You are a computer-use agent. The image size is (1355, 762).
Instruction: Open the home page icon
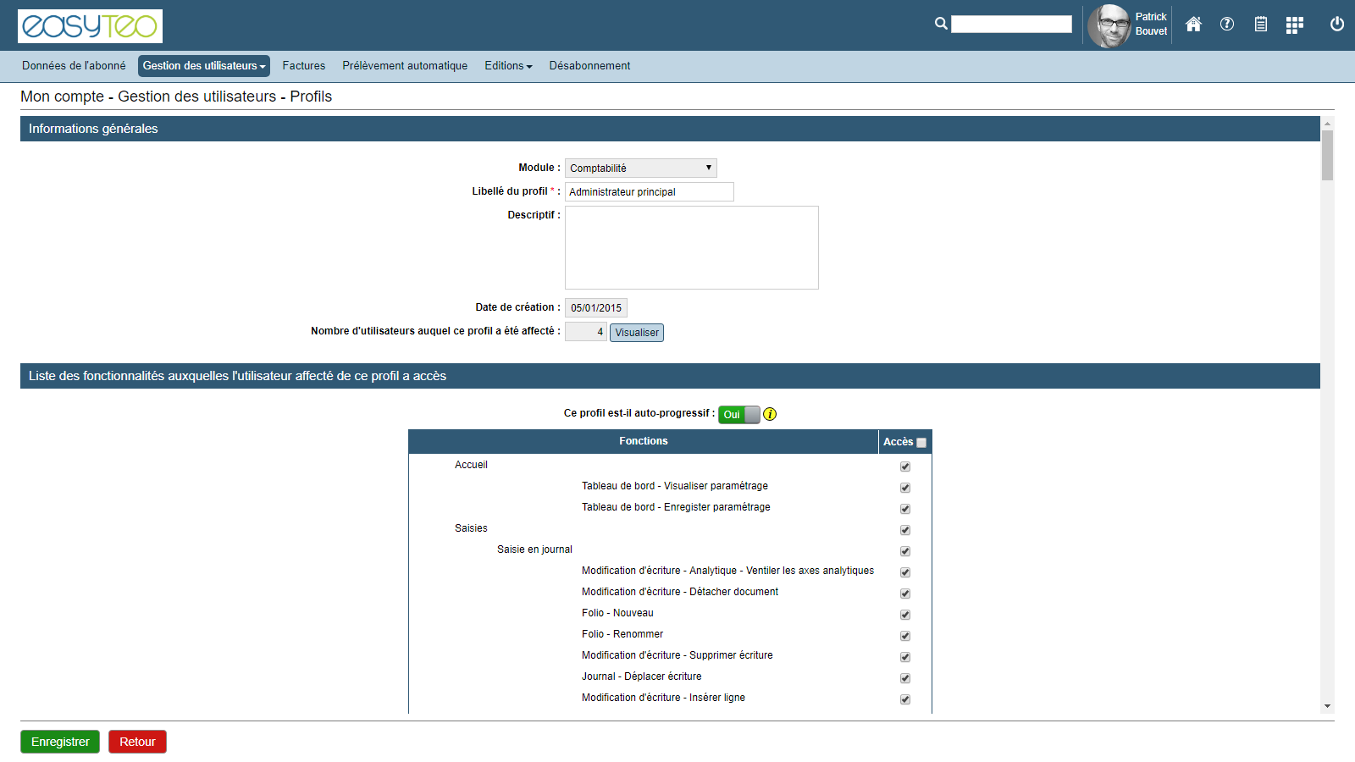click(x=1193, y=24)
